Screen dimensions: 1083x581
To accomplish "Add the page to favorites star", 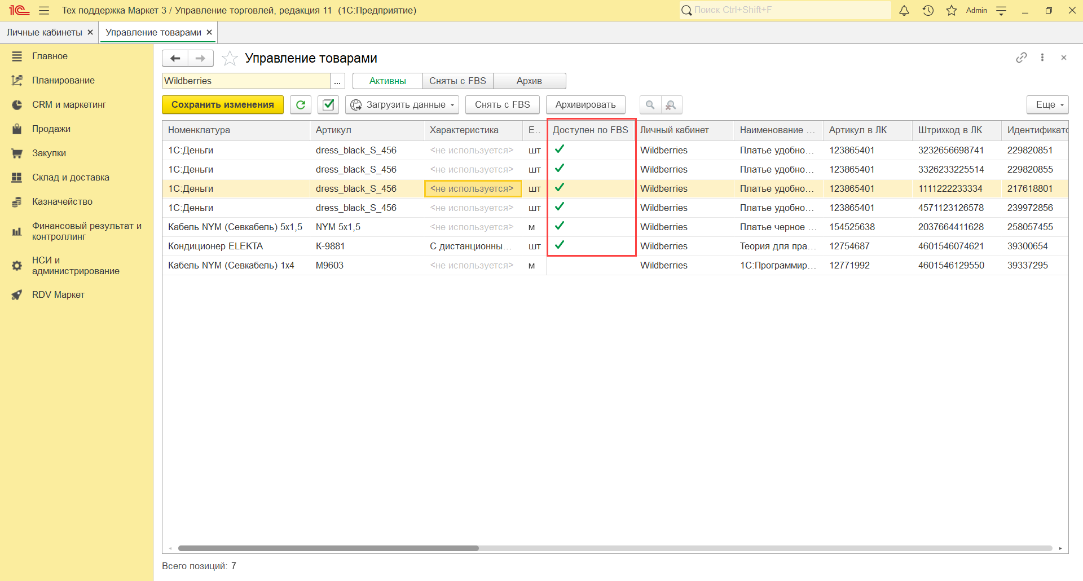I will (230, 59).
